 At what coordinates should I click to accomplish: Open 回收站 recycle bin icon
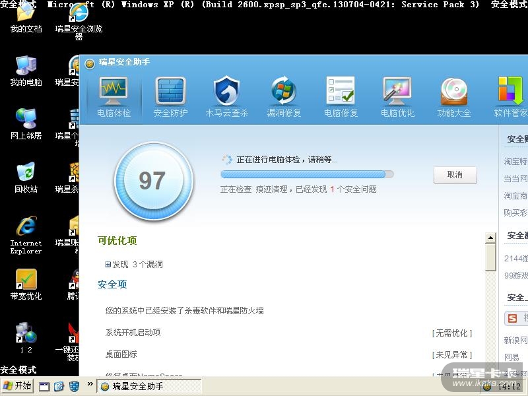click(x=26, y=178)
